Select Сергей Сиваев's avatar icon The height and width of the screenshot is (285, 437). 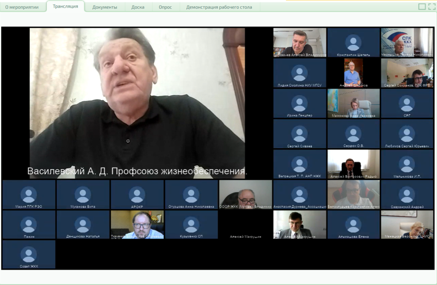click(x=299, y=133)
